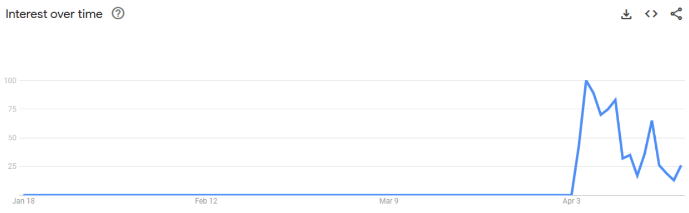
Task: Click the 50 y-axis label
Action: [12, 138]
